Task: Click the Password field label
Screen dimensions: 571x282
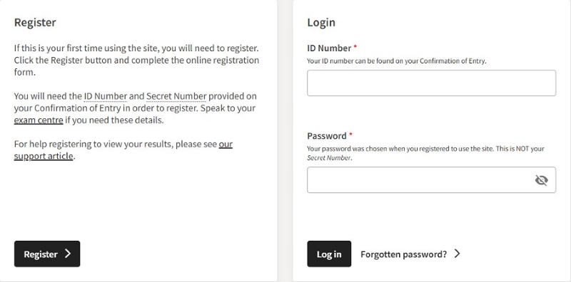Action: pyautogui.click(x=327, y=136)
